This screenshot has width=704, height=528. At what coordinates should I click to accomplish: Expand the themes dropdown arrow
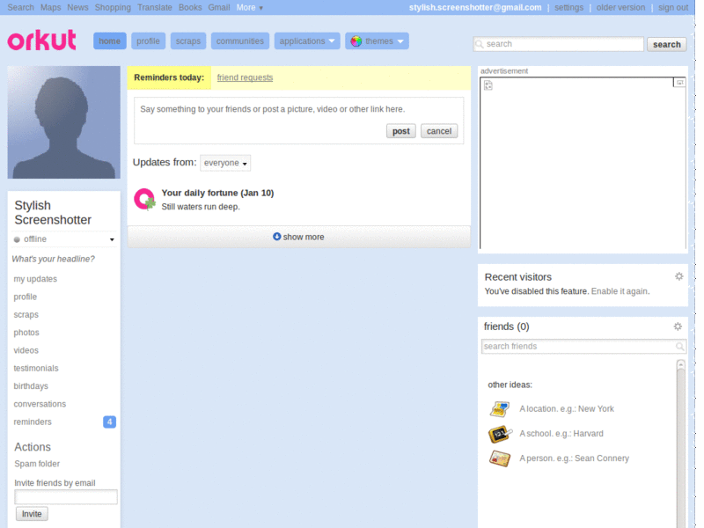pos(400,41)
